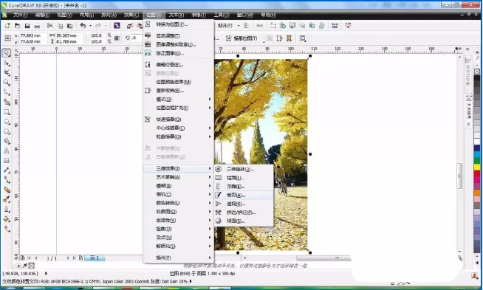Screen dimensions: 483x290
Task: Open the 文件 (File) menu
Action: pyautogui.click(x=21, y=15)
